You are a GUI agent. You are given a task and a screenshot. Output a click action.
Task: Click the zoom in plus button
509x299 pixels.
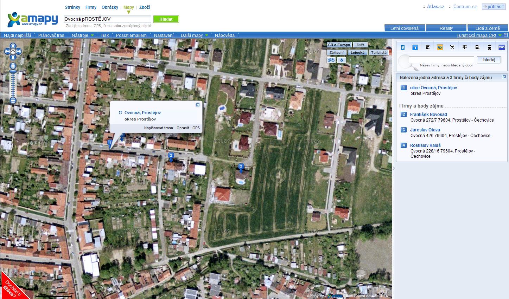point(13,66)
